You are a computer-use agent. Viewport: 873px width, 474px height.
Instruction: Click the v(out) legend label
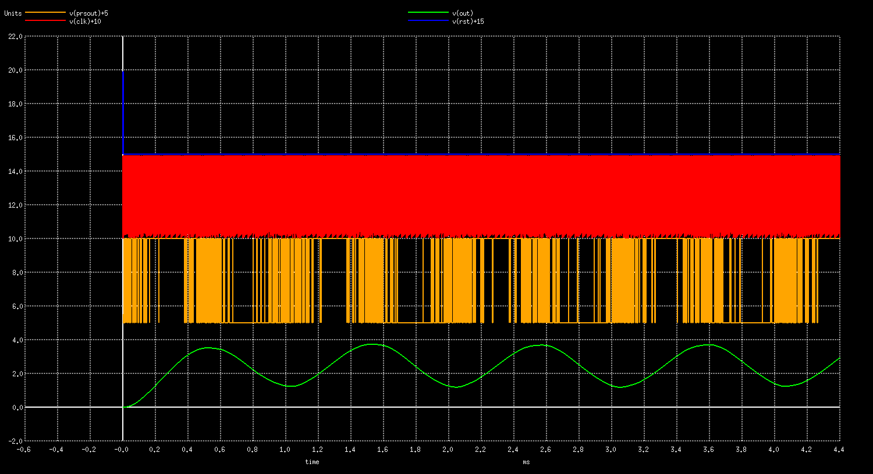[x=463, y=12]
